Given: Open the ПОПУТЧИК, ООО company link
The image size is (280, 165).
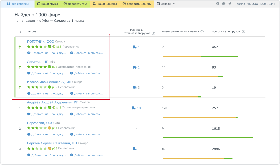Looking at the screenshot, I should 40,42.
